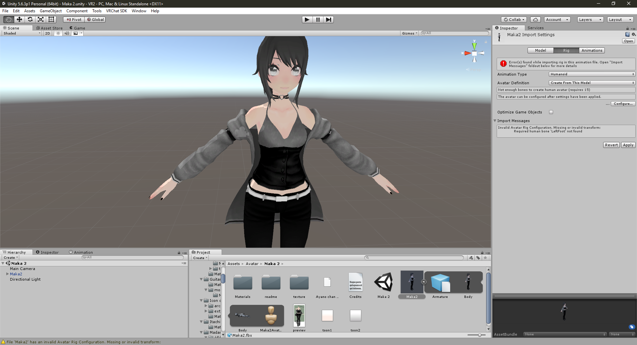Click the Hierarchy search field
The width and height of the screenshot is (637, 345).
[133, 258]
